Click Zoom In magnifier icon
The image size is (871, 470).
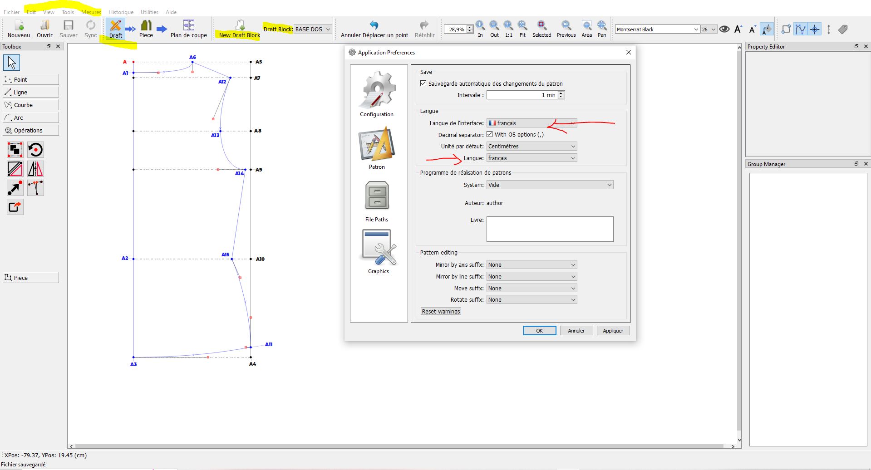(x=480, y=26)
